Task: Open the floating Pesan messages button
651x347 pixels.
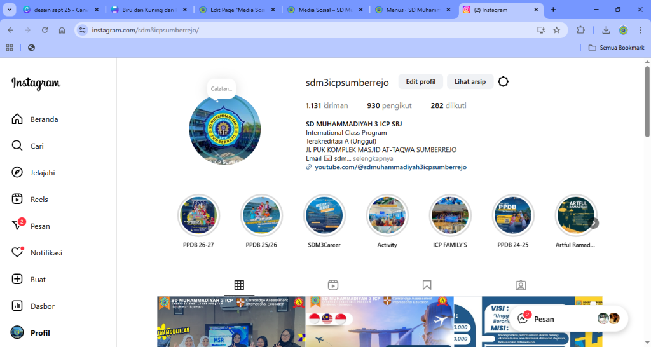Action: coord(569,319)
